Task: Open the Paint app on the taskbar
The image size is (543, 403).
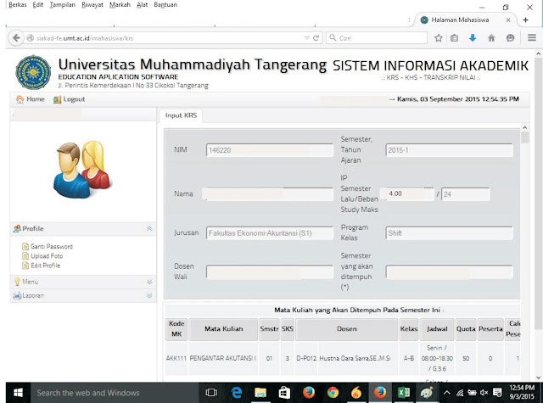Action: (x=427, y=393)
